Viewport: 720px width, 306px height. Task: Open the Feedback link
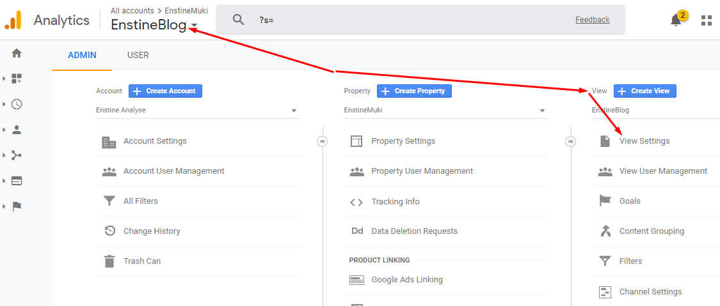[x=593, y=20]
